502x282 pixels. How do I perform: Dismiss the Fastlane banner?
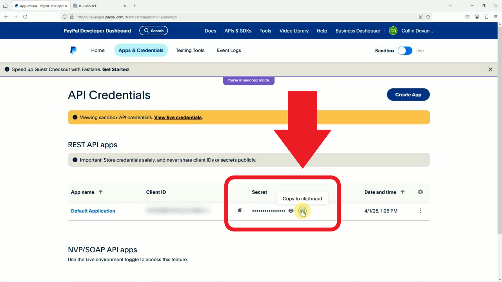490,69
